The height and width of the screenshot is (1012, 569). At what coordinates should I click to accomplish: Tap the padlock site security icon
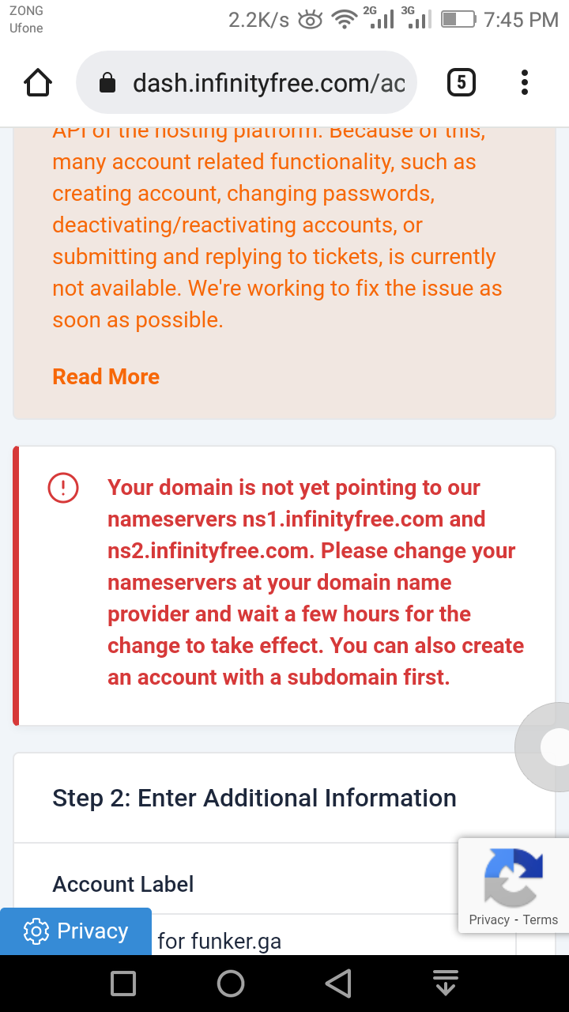tap(107, 83)
